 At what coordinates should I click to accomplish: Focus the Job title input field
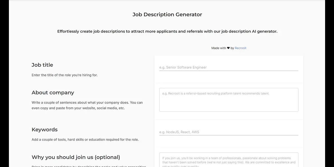(229, 67)
